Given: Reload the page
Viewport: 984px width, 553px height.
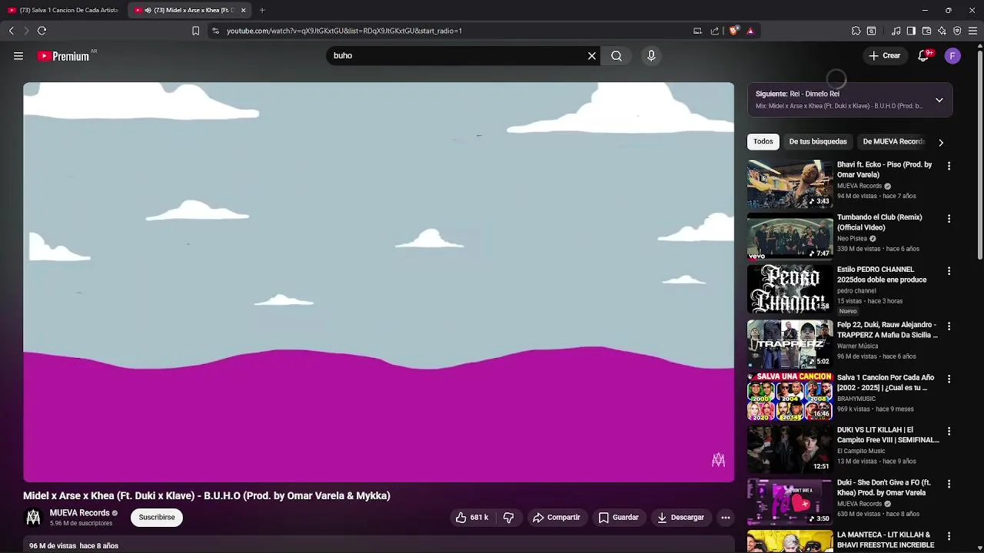Looking at the screenshot, I should click(42, 31).
